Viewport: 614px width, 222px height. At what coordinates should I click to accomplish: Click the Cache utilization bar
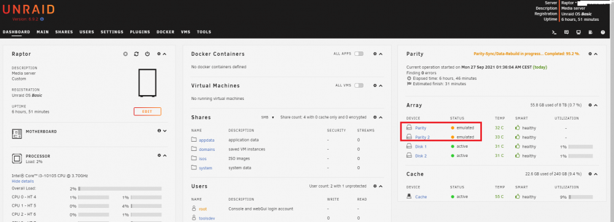580,197
